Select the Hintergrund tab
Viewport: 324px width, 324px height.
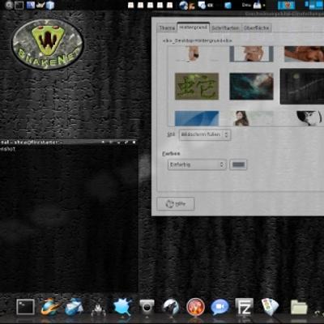(194, 28)
